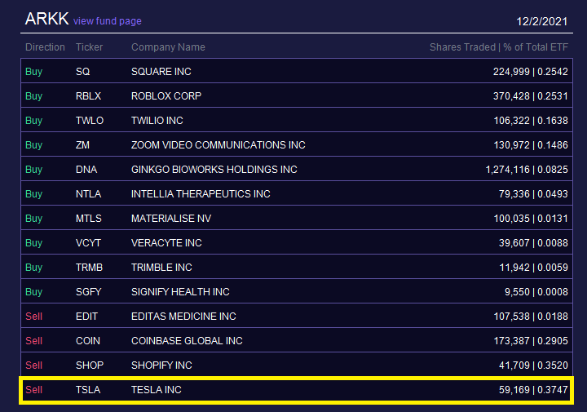Click the value 224,999 | 0.2542
587x412 pixels.
pyautogui.click(x=531, y=72)
